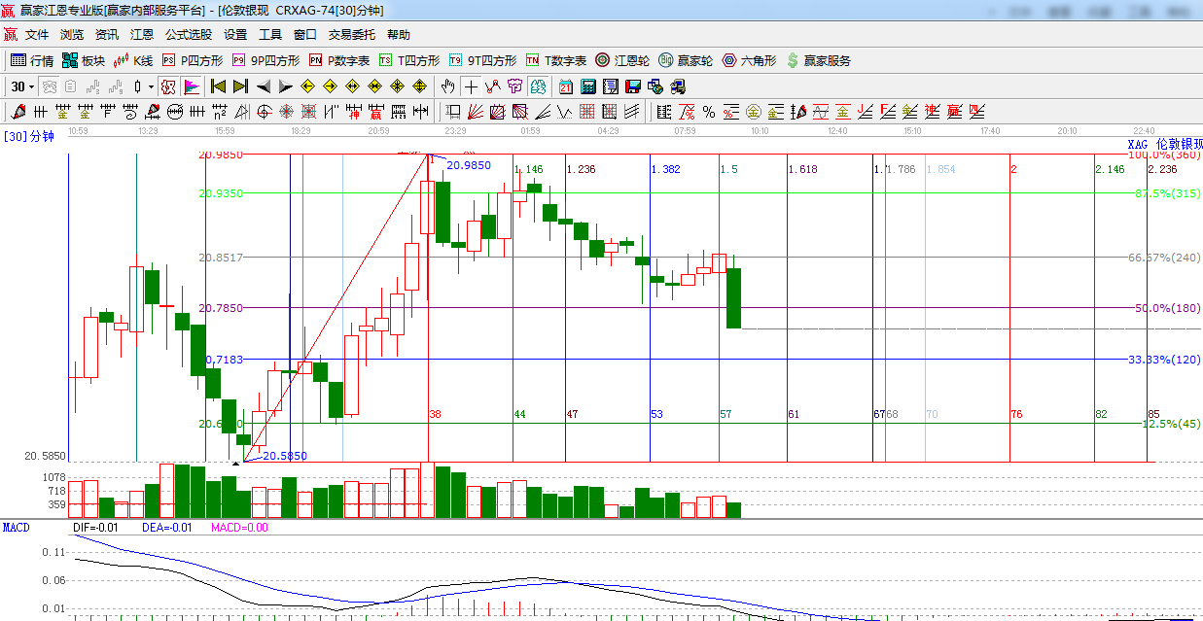Image resolution: width=1203 pixels, height=621 pixels.
Task: Toggle the pressed colorful flag toolbar button
Action: pyautogui.click(x=191, y=86)
